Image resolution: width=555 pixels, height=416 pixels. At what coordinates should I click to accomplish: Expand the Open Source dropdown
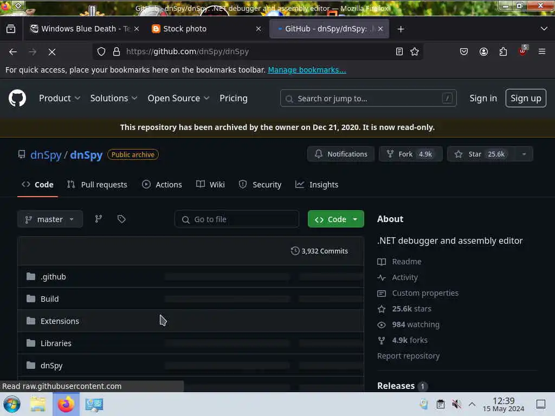[178, 99]
